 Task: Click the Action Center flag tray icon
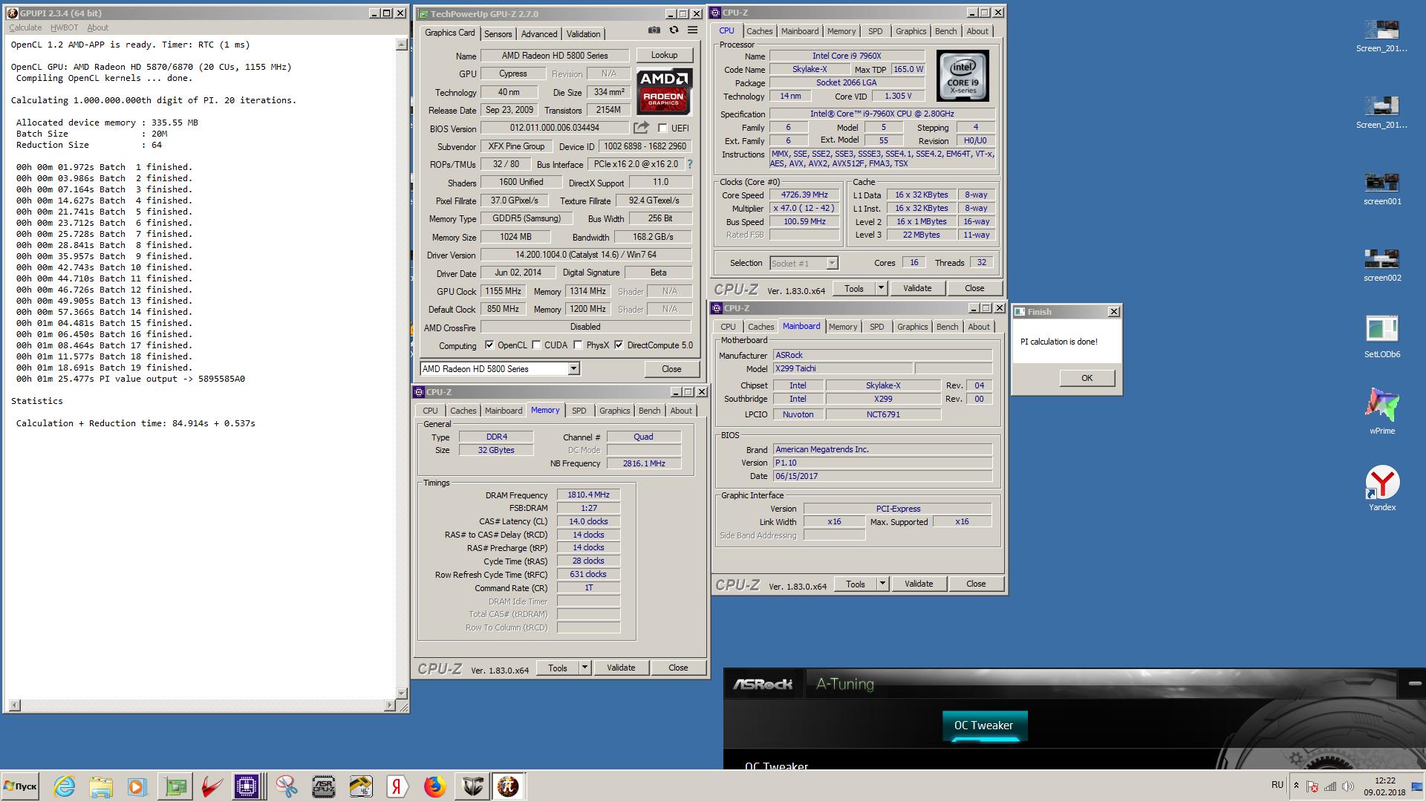[1312, 786]
